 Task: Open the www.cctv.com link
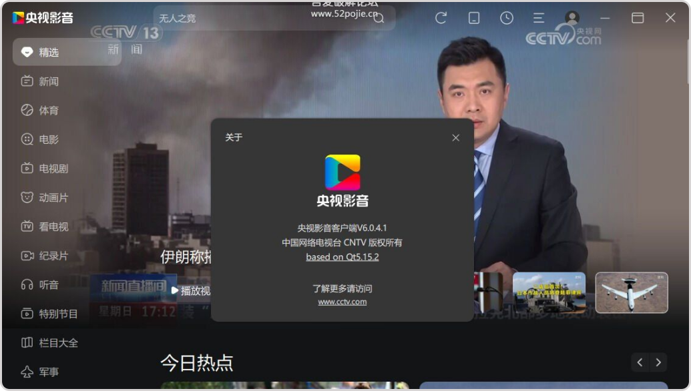pyautogui.click(x=342, y=302)
